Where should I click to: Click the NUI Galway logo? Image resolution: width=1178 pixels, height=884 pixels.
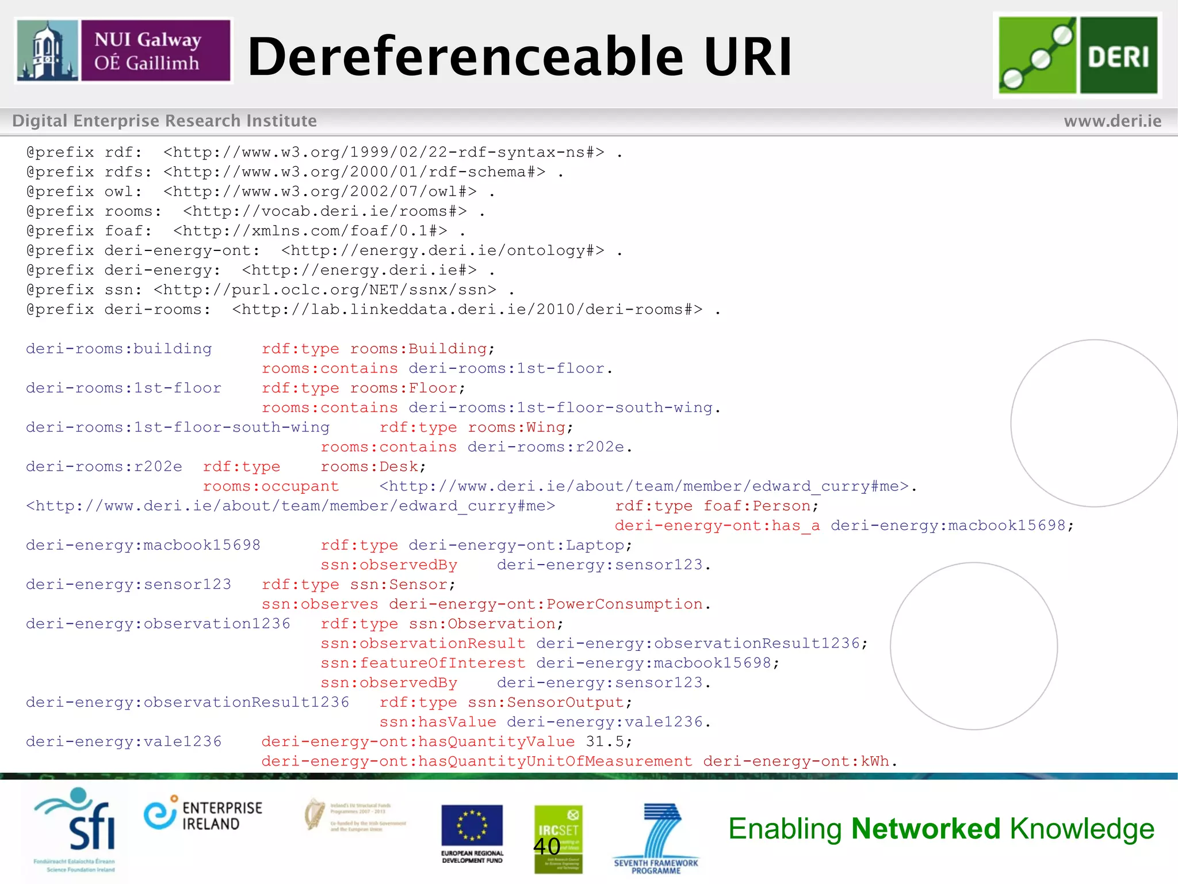pyautogui.click(x=124, y=51)
